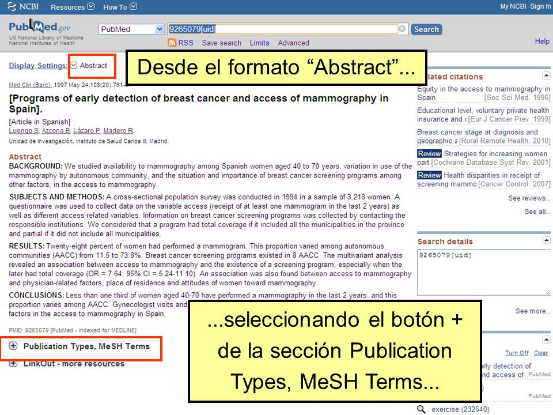Open the PubMed database selector dropdown
553x415 pixels.
click(x=131, y=29)
